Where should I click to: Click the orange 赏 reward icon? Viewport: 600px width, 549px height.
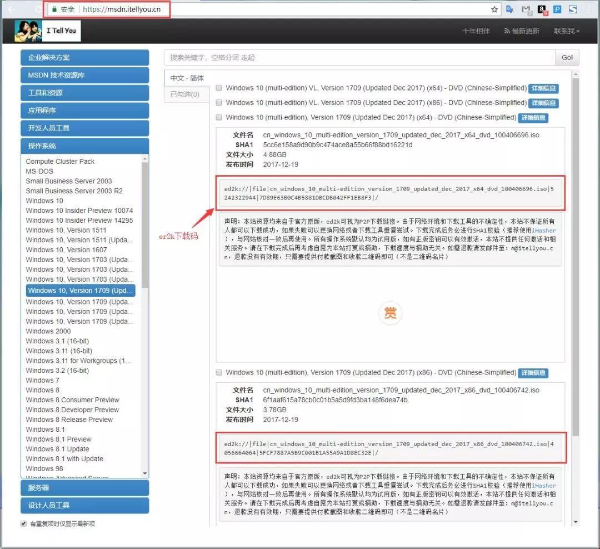390,313
